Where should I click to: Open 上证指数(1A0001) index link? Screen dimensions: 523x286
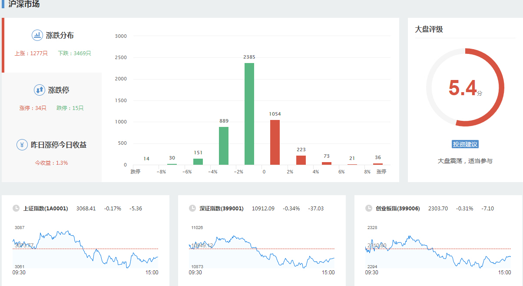tap(46, 209)
